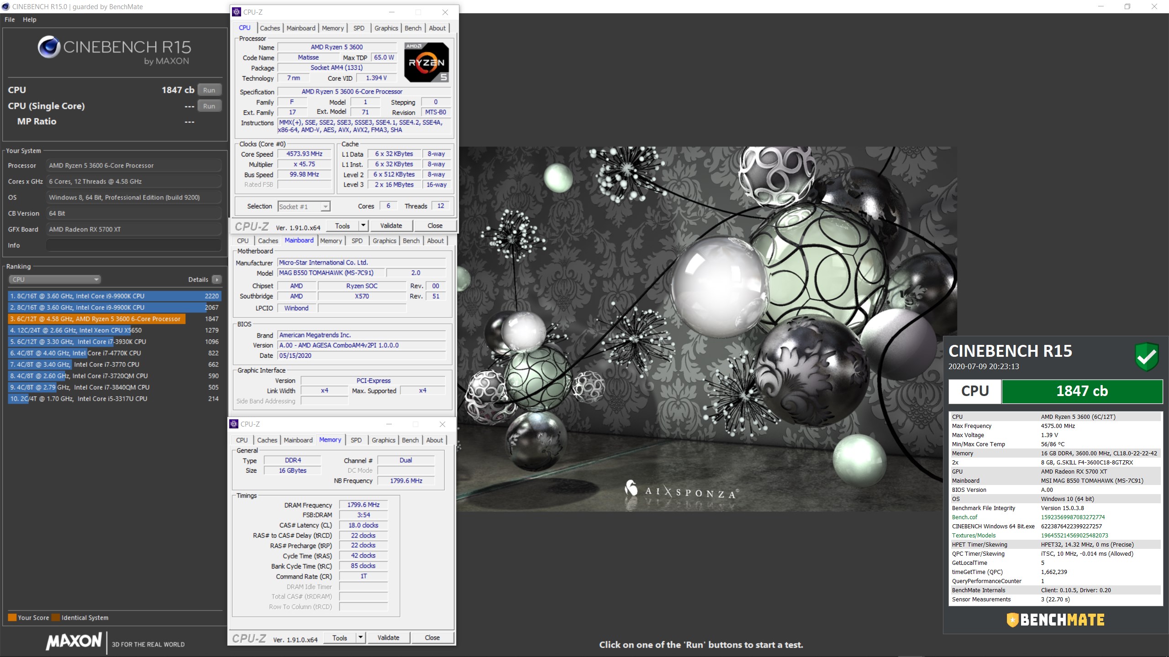Image resolution: width=1169 pixels, height=657 pixels.
Task: Click the Processor field in Your System
Action: [134, 166]
